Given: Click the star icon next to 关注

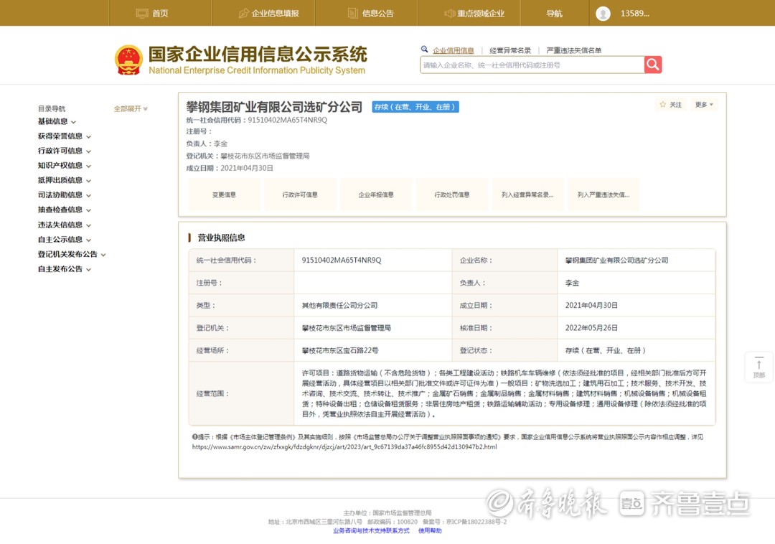Looking at the screenshot, I should 663,104.
